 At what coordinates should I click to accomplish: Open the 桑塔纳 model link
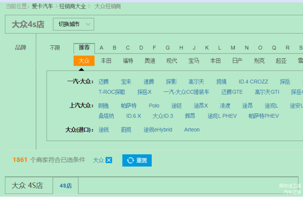pyautogui.click(x=106, y=116)
